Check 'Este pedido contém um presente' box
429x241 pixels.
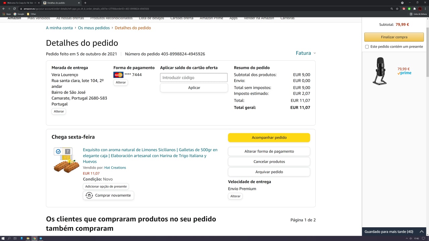(367, 47)
